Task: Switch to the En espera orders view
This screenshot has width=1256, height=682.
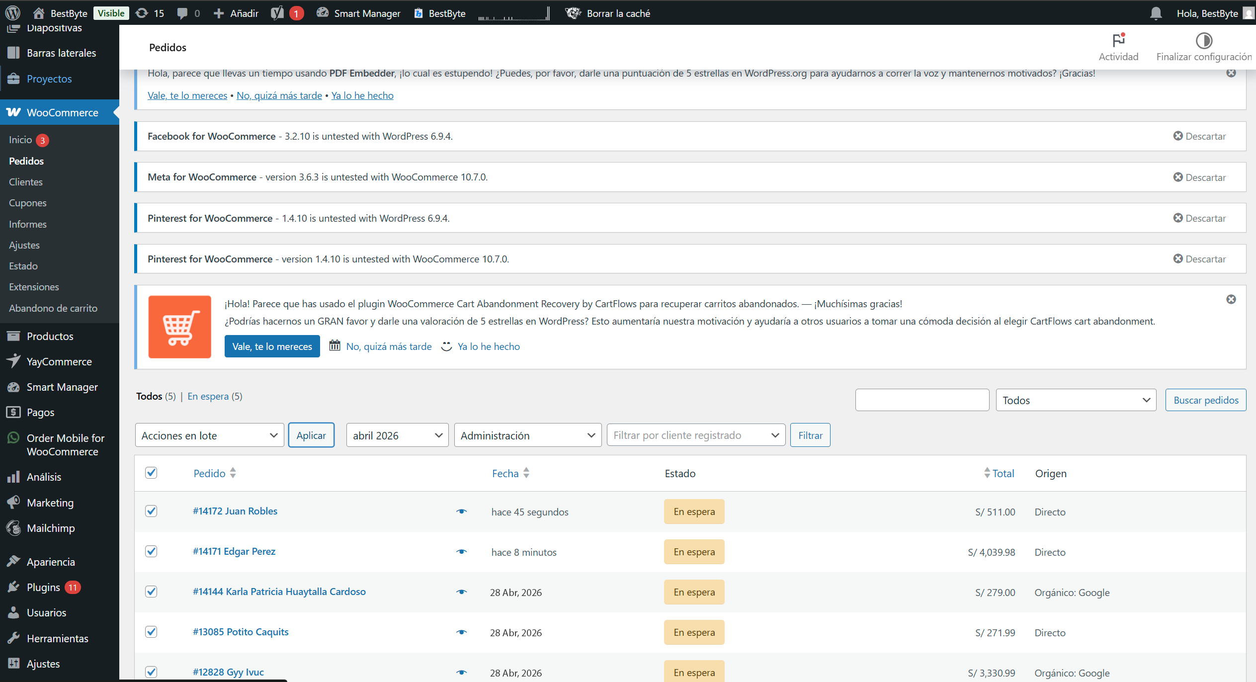Action: click(x=208, y=396)
